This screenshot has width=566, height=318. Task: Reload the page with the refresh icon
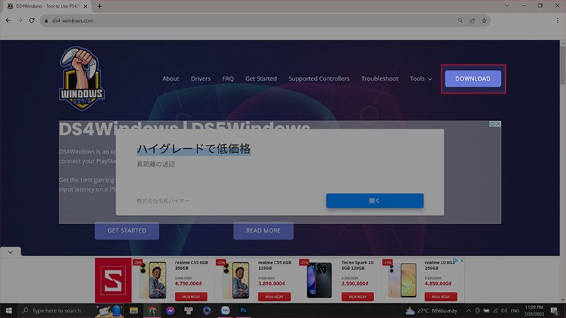32,20
